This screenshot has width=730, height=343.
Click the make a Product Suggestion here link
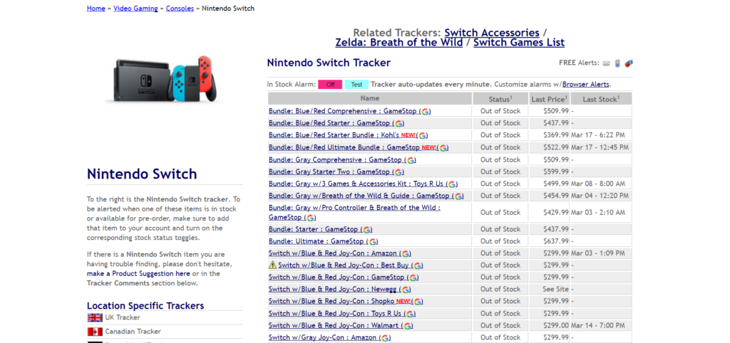pyautogui.click(x=138, y=274)
